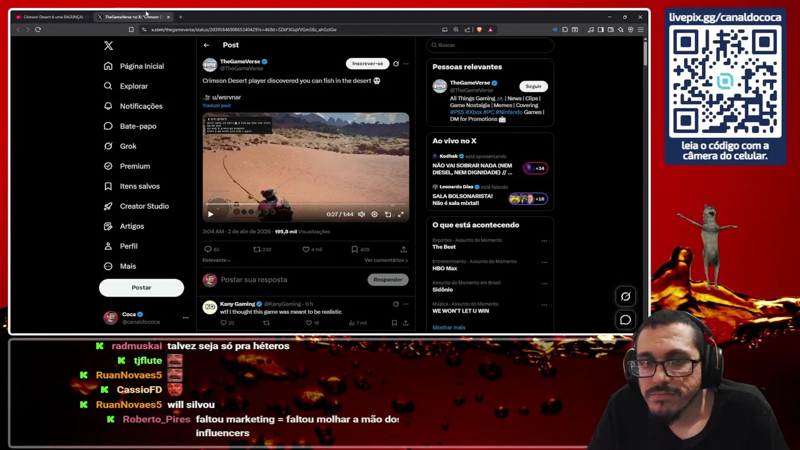Viewport: 800px width, 450px height.
Task: Open Perfil in the sidebar
Action: pyautogui.click(x=121, y=246)
